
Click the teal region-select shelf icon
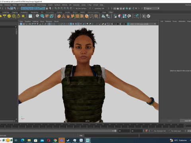point(136,16)
